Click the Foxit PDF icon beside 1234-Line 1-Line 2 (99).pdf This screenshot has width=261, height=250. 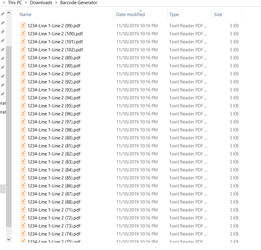(x=23, y=25)
